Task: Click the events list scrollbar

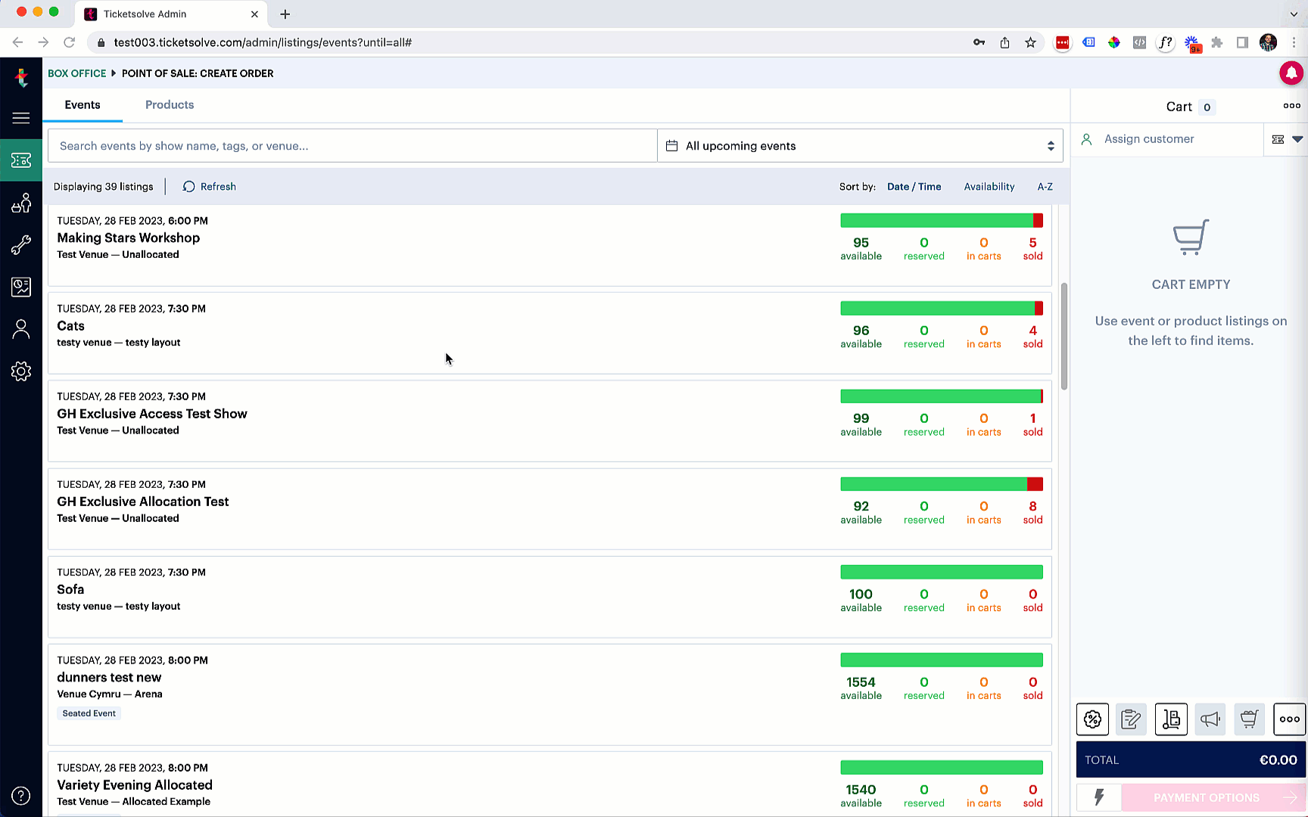Action: pyautogui.click(x=1064, y=337)
